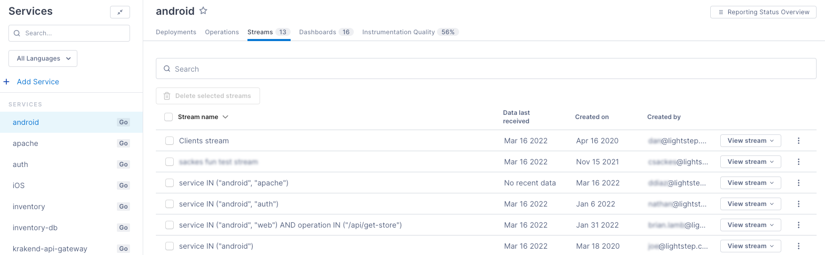Collapse the Services sidebar panel

click(120, 12)
